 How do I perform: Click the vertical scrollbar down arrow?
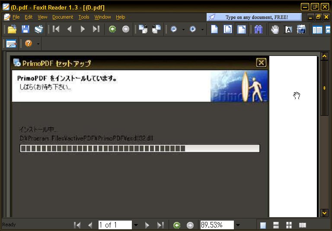[x=324, y=213]
